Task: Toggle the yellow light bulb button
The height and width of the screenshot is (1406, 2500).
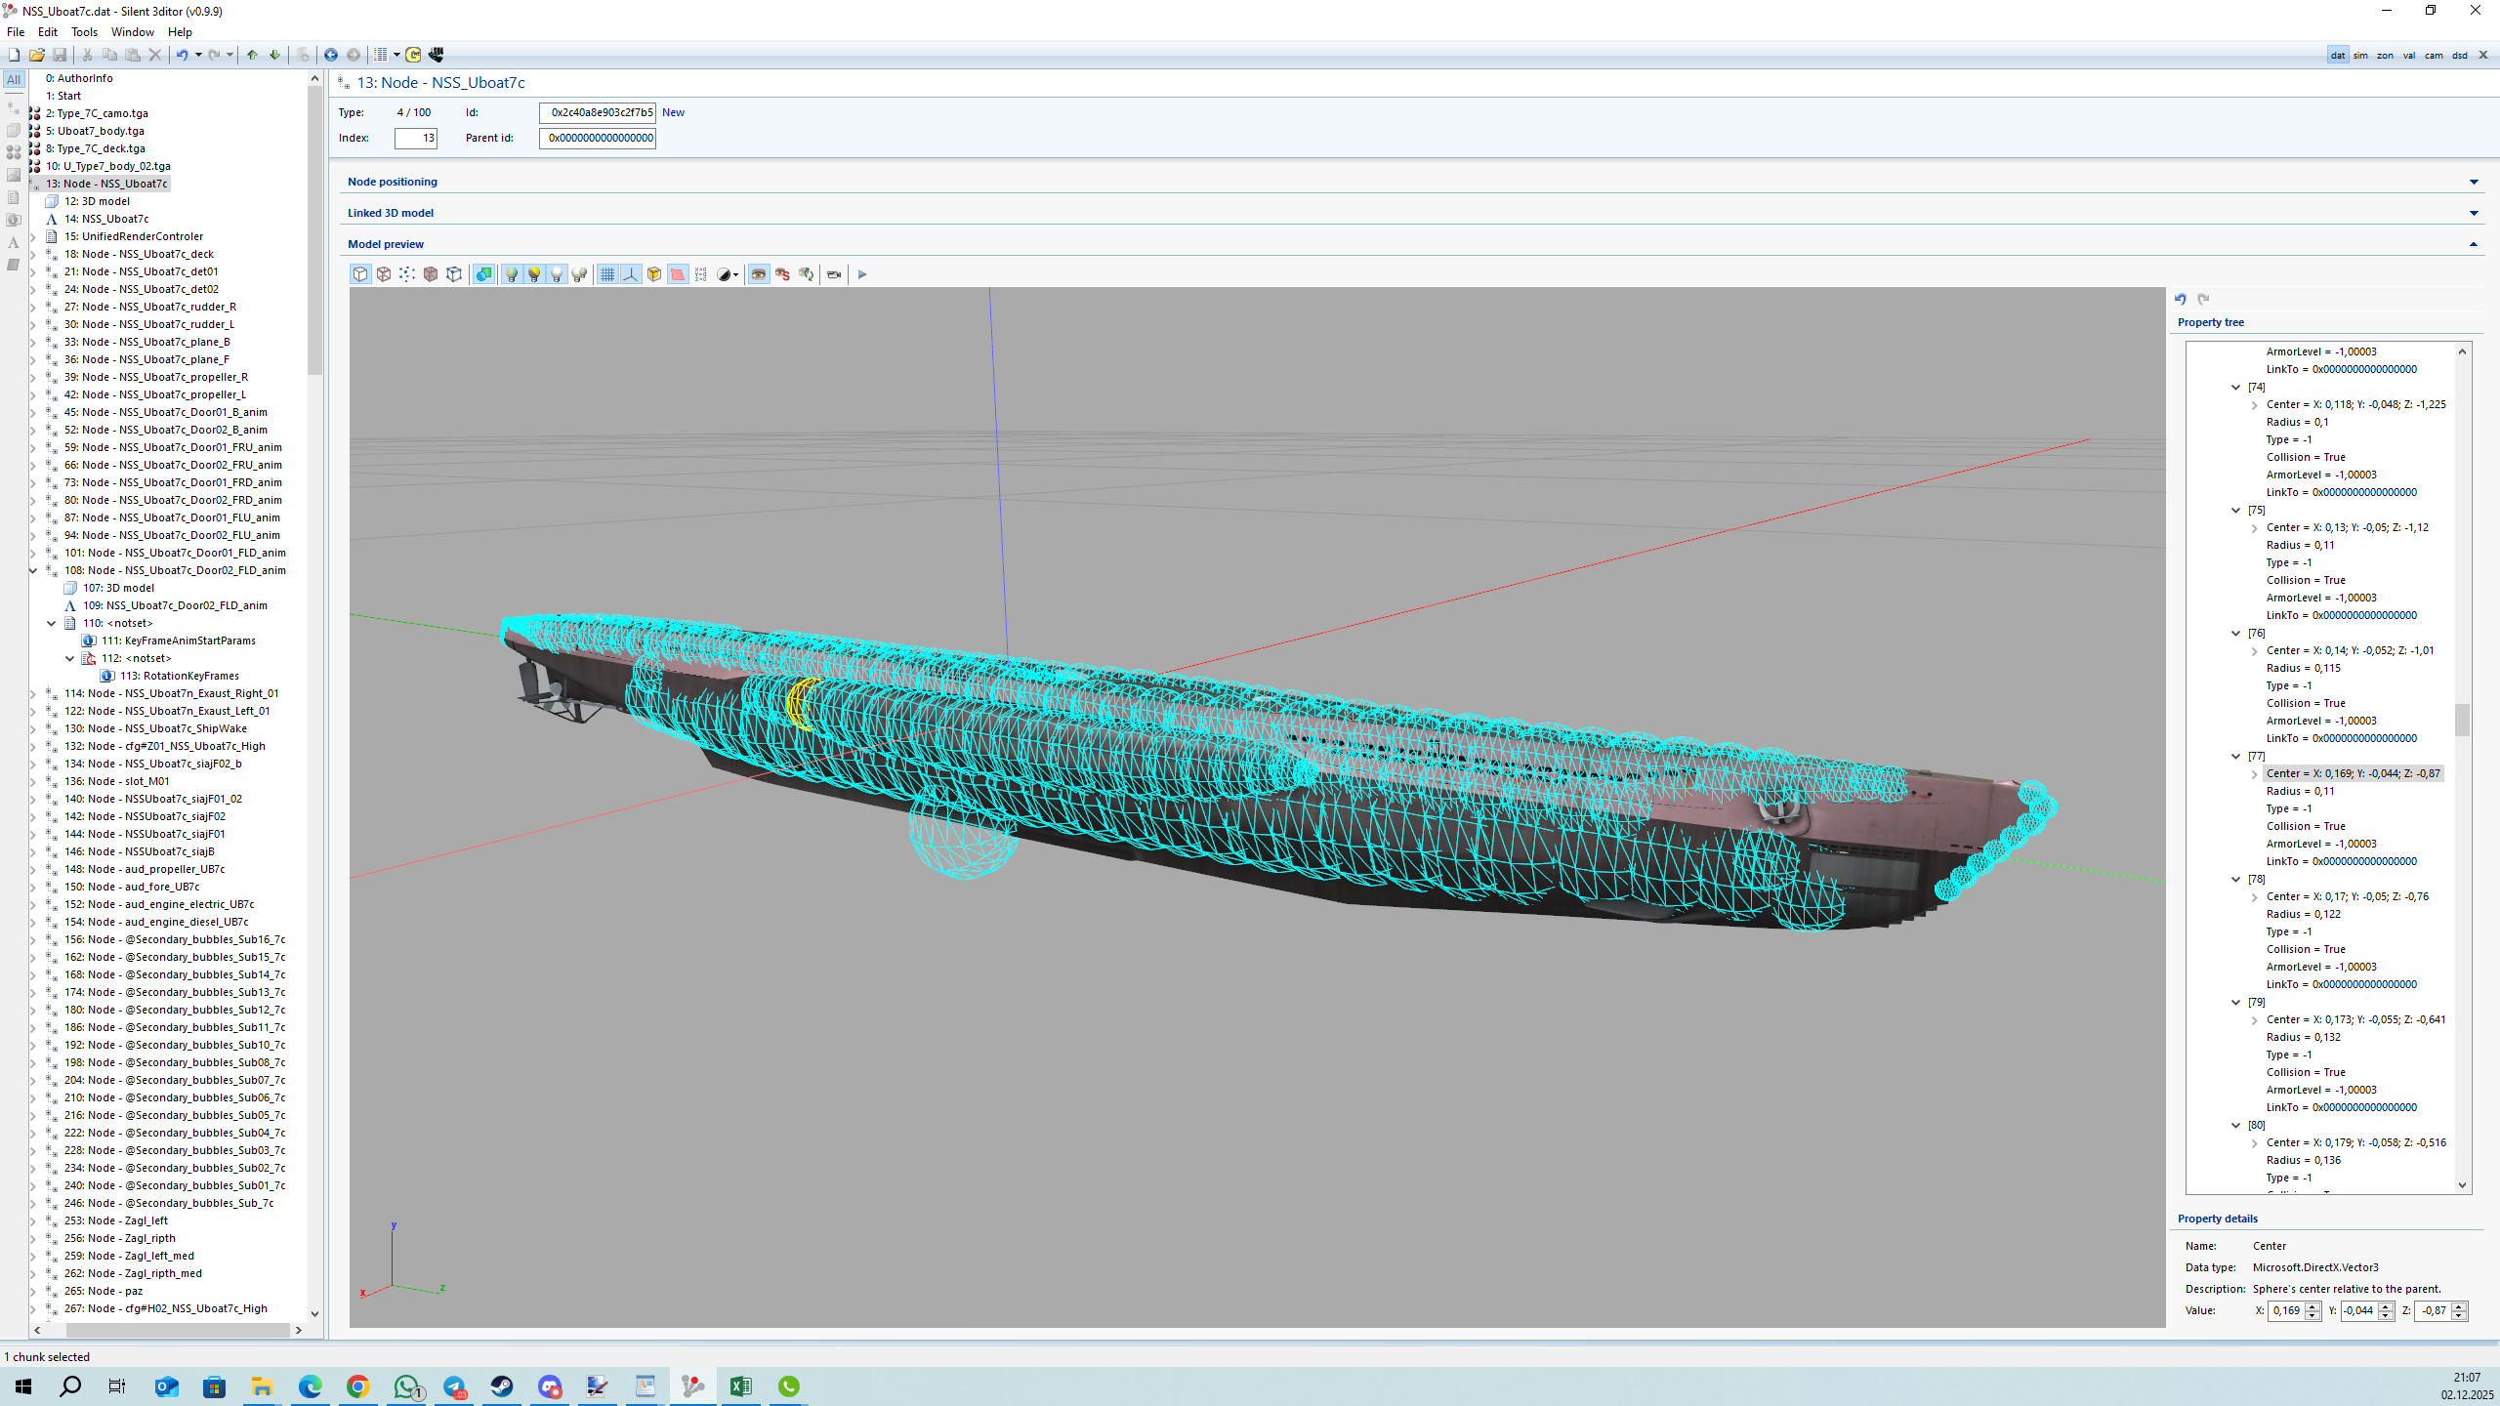Action: (x=534, y=274)
